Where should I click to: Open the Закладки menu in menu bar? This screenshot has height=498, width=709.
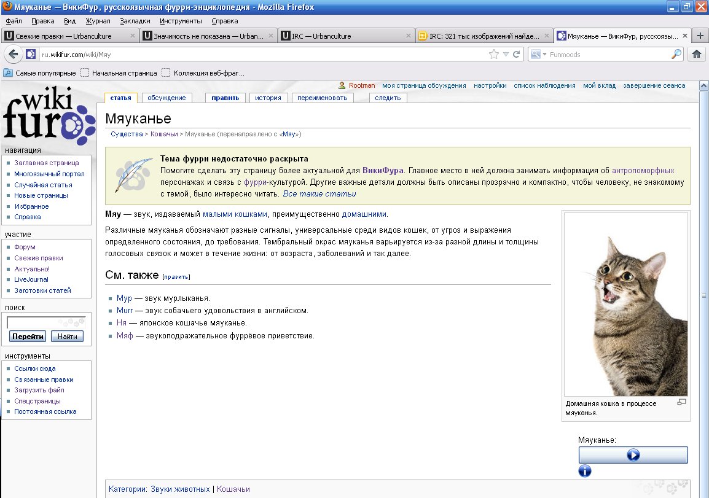click(135, 21)
